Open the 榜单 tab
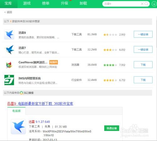The width and height of the screenshot is (157, 141). (x=46, y=3)
